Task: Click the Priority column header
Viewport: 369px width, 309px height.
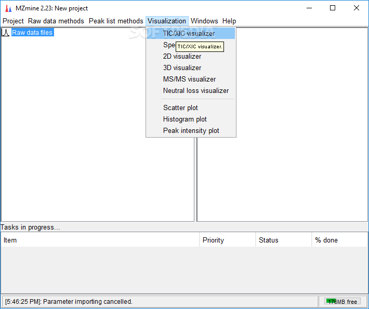Action: point(228,240)
